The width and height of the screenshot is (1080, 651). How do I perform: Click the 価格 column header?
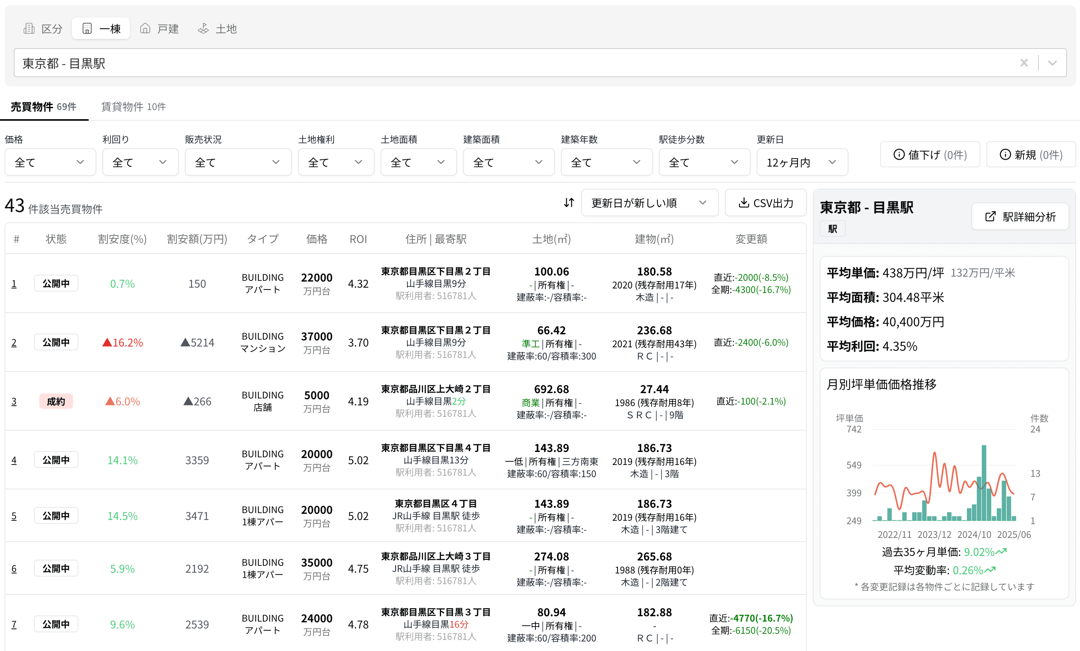point(316,239)
